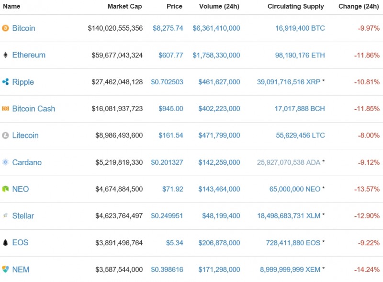Screen dimensions: 383x282
Task: Open Ripple circulating supply XRP link
Action: pyautogui.click(x=288, y=82)
